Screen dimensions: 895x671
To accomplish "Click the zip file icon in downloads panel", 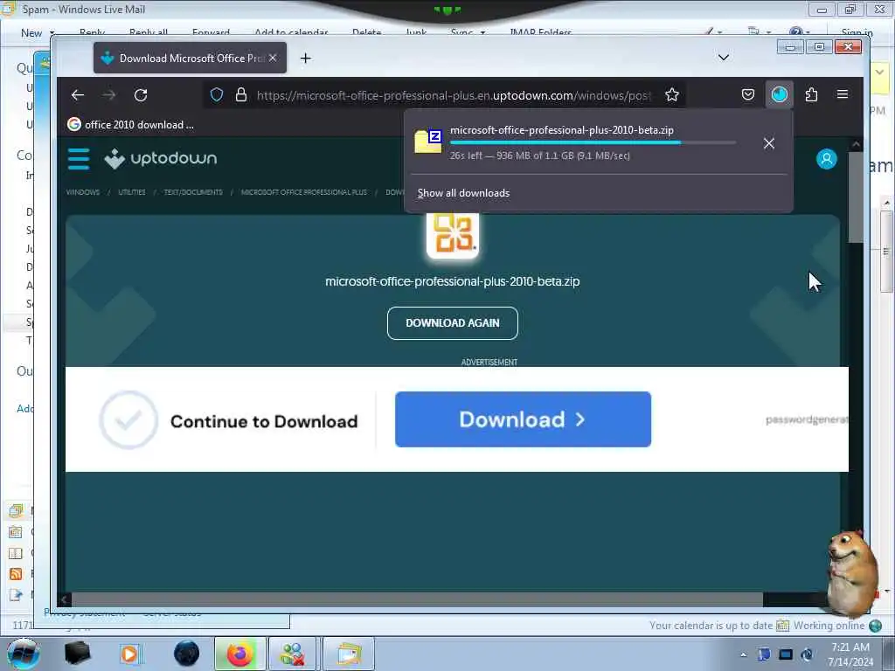I will click(x=428, y=142).
